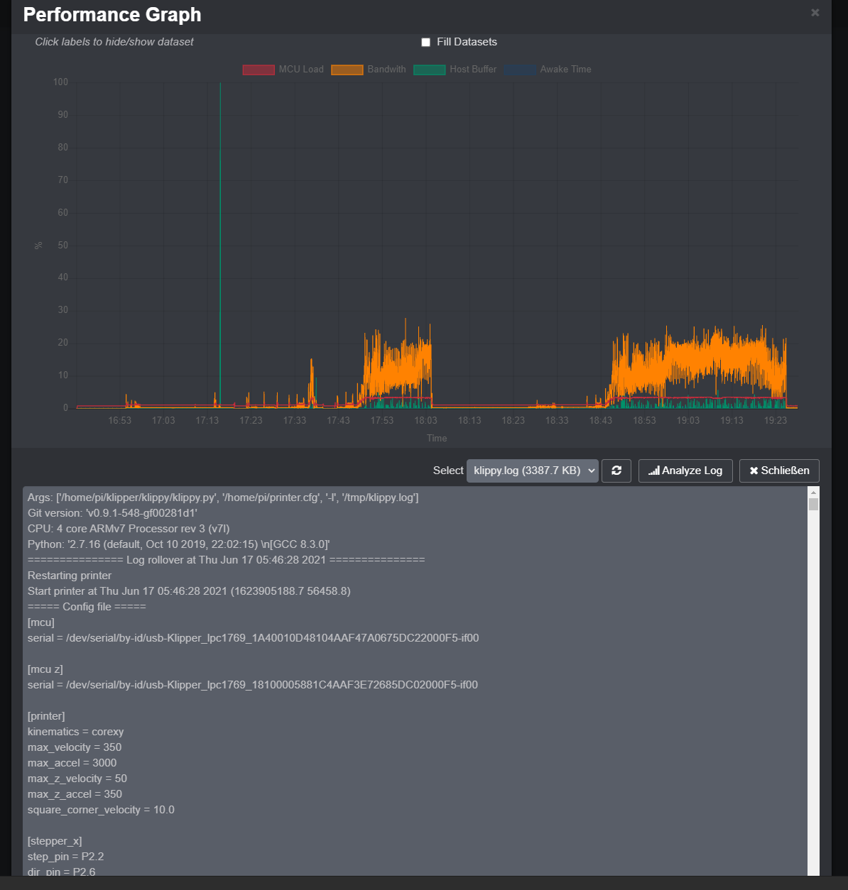Click Schließen to close the dialog
Viewport: 848px width, 890px height.
point(779,471)
